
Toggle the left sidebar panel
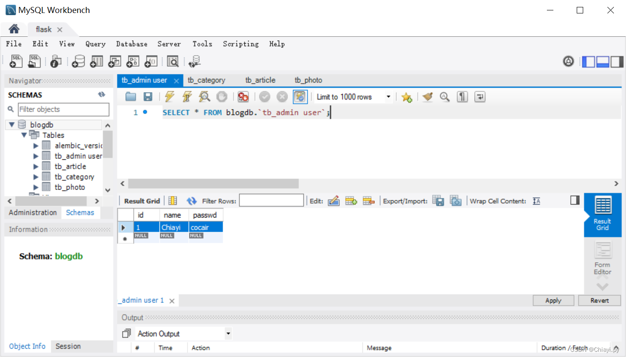[x=588, y=62]
